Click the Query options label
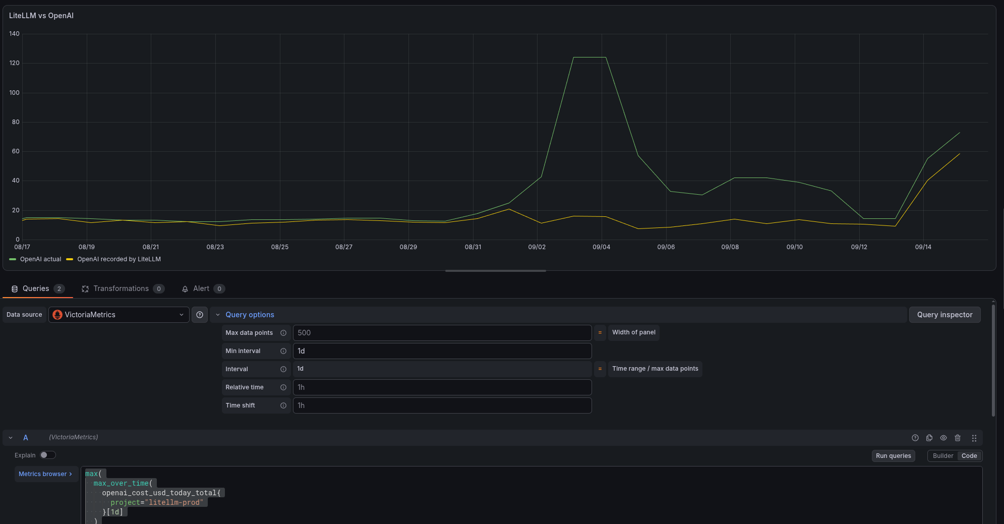Viewport: 1004px width, 524px height. (x=250, y=315)
